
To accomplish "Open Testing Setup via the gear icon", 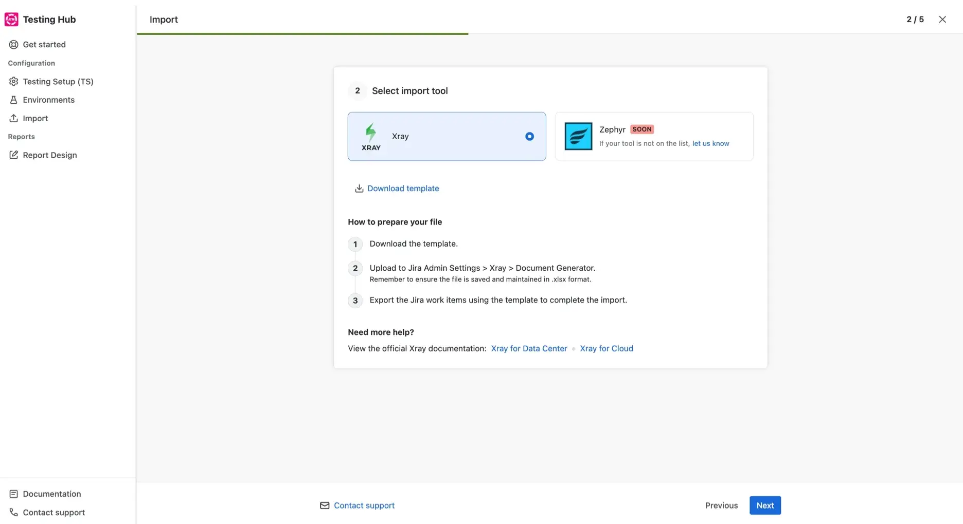I will pos(13,81).
